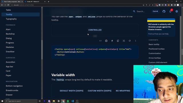Reset focus icon in demo toolbar
Screen dimensions: 183x103
[124, 41]
